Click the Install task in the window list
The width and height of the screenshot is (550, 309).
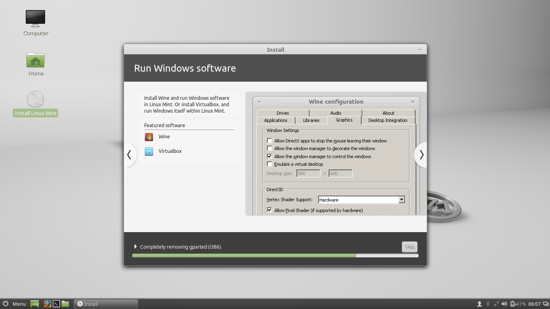106,304
